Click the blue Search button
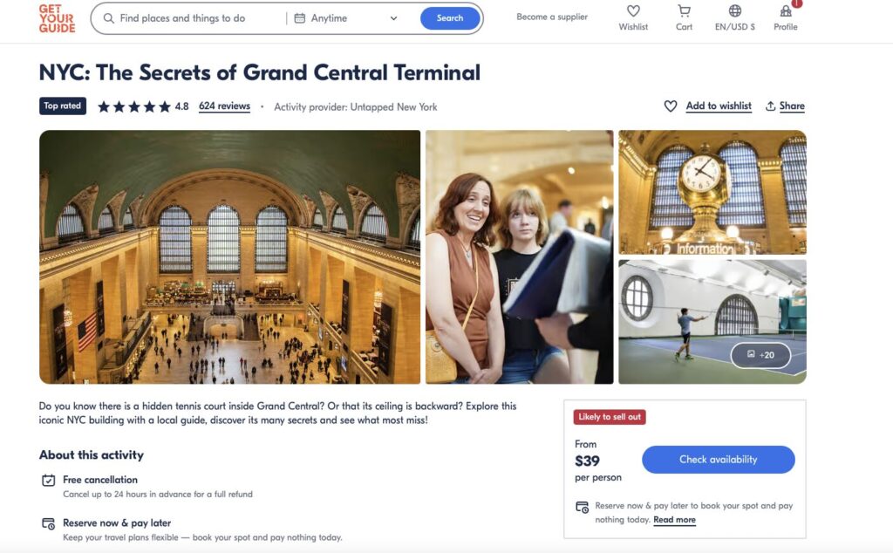This screenshot has width=893, height=553. (x=450, y=18)
